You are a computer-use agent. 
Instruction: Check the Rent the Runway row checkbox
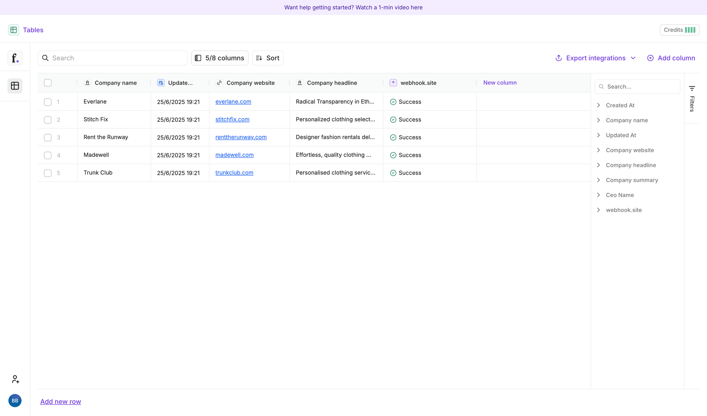[48, 137]
